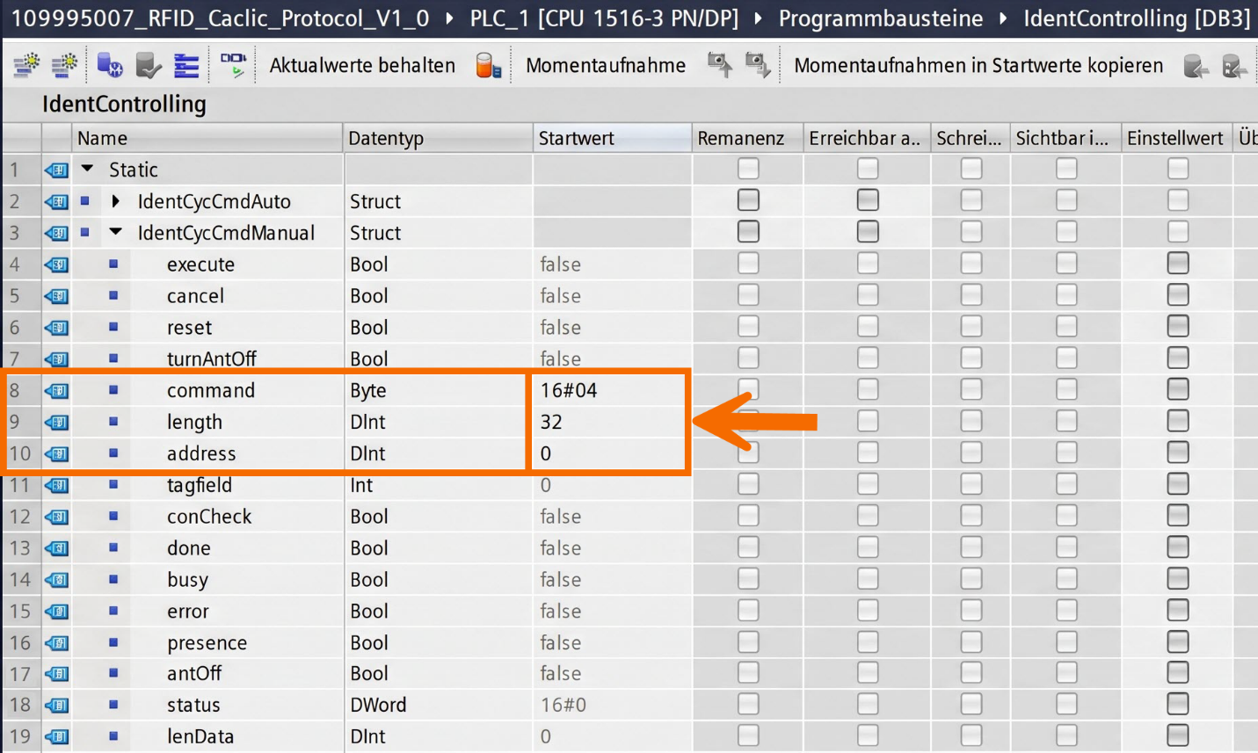1258x753 pixels.
Task: Click the orange database cylinder snapshot icon
Action: [488, 65]
